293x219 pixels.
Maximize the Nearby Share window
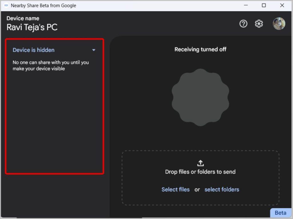pos(264,5)
